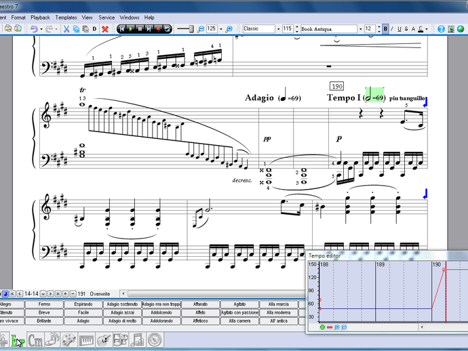Click the zoom out magnifier in toolbar
Viewport: 468px width, 351px height.
[x=201, y=29]
